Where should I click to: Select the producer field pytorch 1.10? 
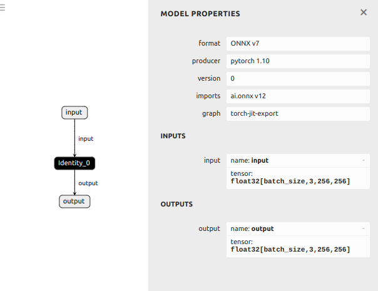pos(298,61)
